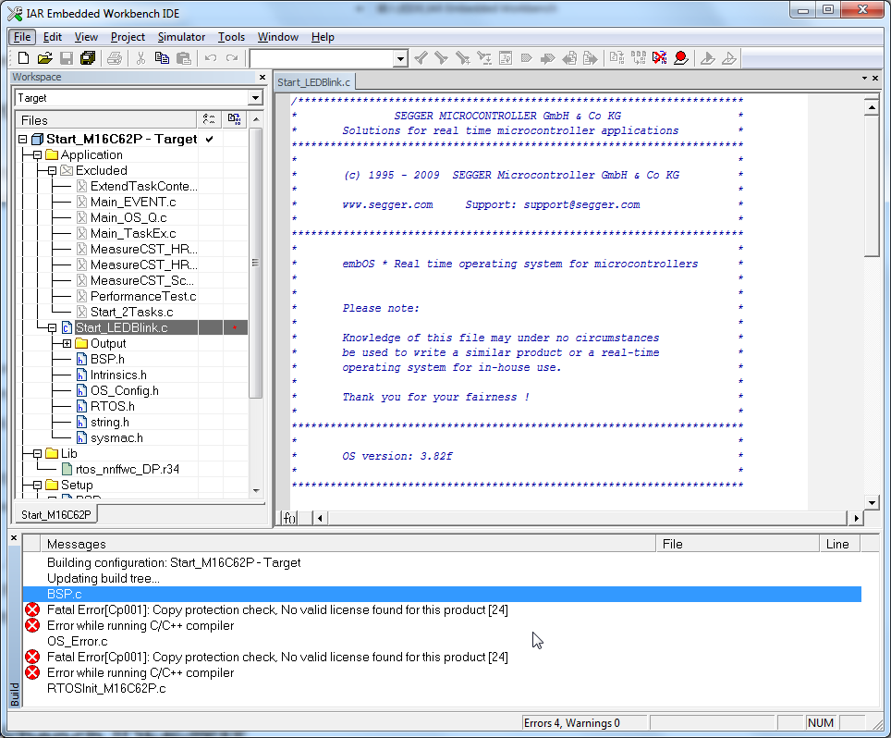
Task: Click the New Document toolbar icon
Action: point(24,58)
